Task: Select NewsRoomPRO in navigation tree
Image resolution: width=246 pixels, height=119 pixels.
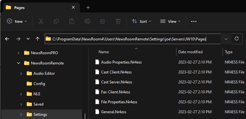Action: tap(44, 53)
